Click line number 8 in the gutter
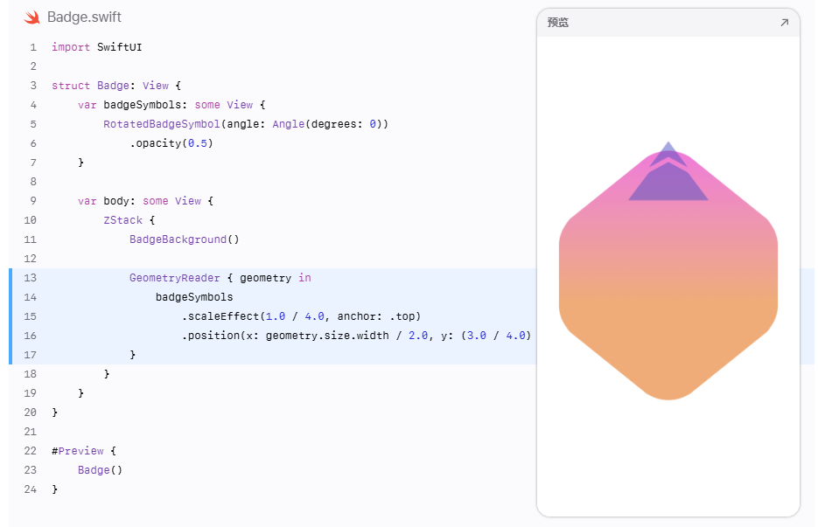The height and width of the screenshot is (527, 818). coord(33,182)
